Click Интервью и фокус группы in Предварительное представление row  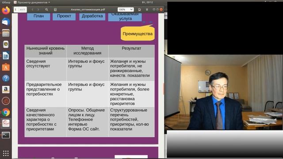pyautogui.click(x=88, y=94)
